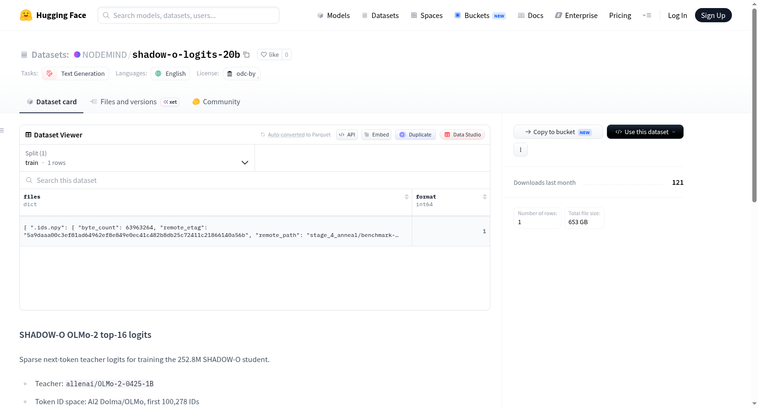Click the Datasets breadcrumb label
Screen dimensions: 758x408
50,54
